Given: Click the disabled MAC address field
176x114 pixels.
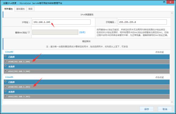Looking at the screenshot, I should (55, 32).
